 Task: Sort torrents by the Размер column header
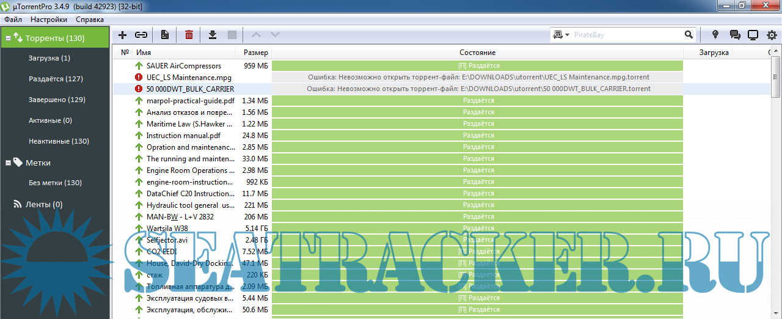(x=255, y=53)
